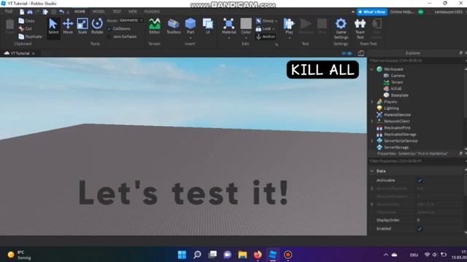The height and width of the screenshot is (262, 467).
Task: Switch to the TEST ribbon tab
Action: [117, 12]
